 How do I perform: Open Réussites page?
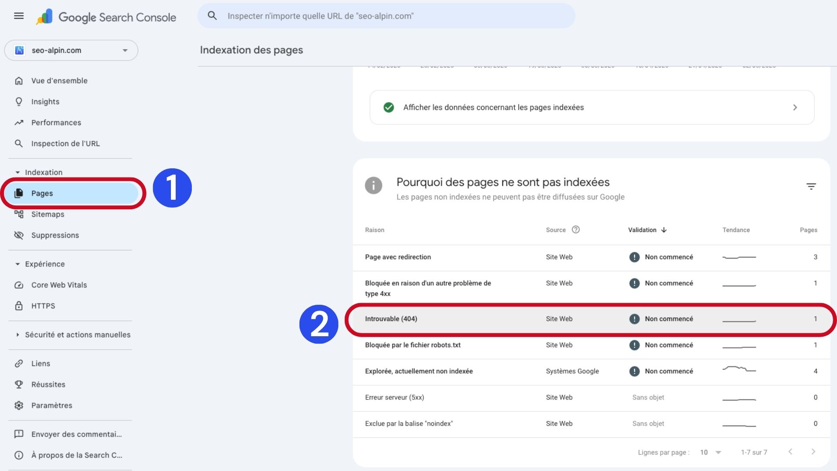click(x=48, y=384)
